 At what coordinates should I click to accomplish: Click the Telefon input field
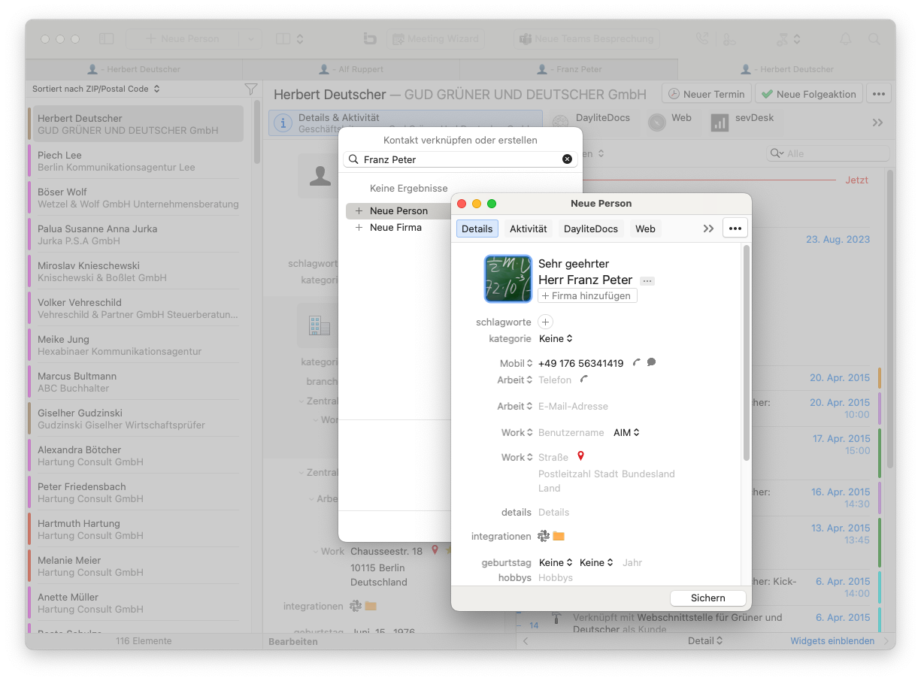click(x=555, y=380)
